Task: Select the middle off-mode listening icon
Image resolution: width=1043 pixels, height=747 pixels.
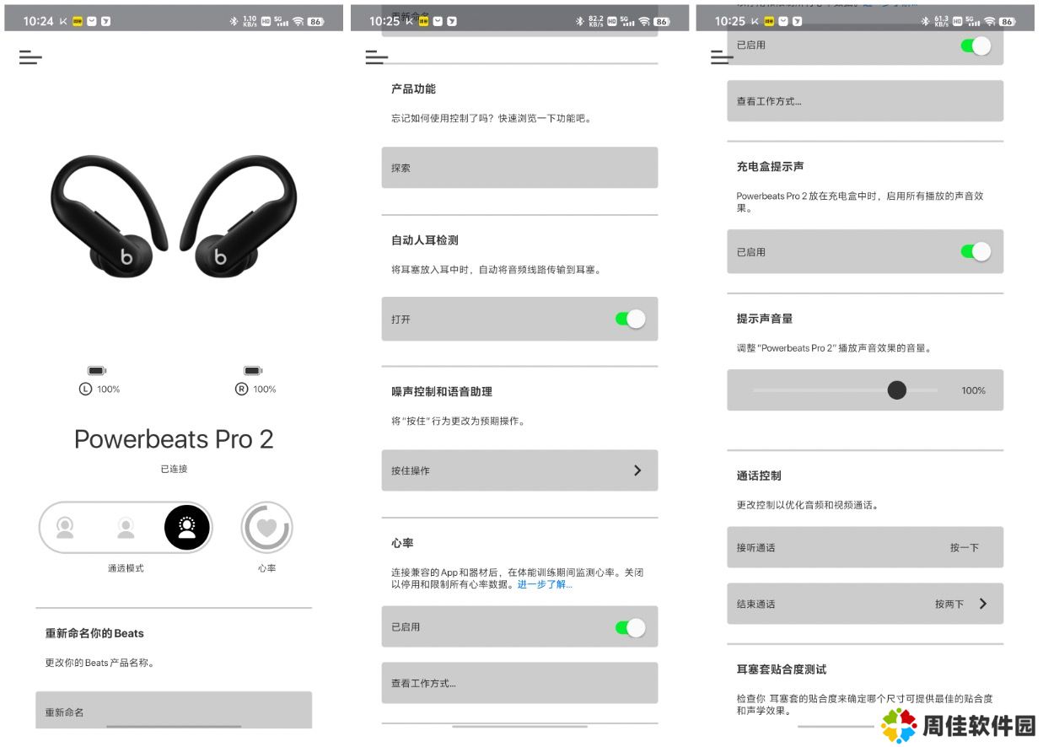Action: pyautogui.click(x=126, y=529)
